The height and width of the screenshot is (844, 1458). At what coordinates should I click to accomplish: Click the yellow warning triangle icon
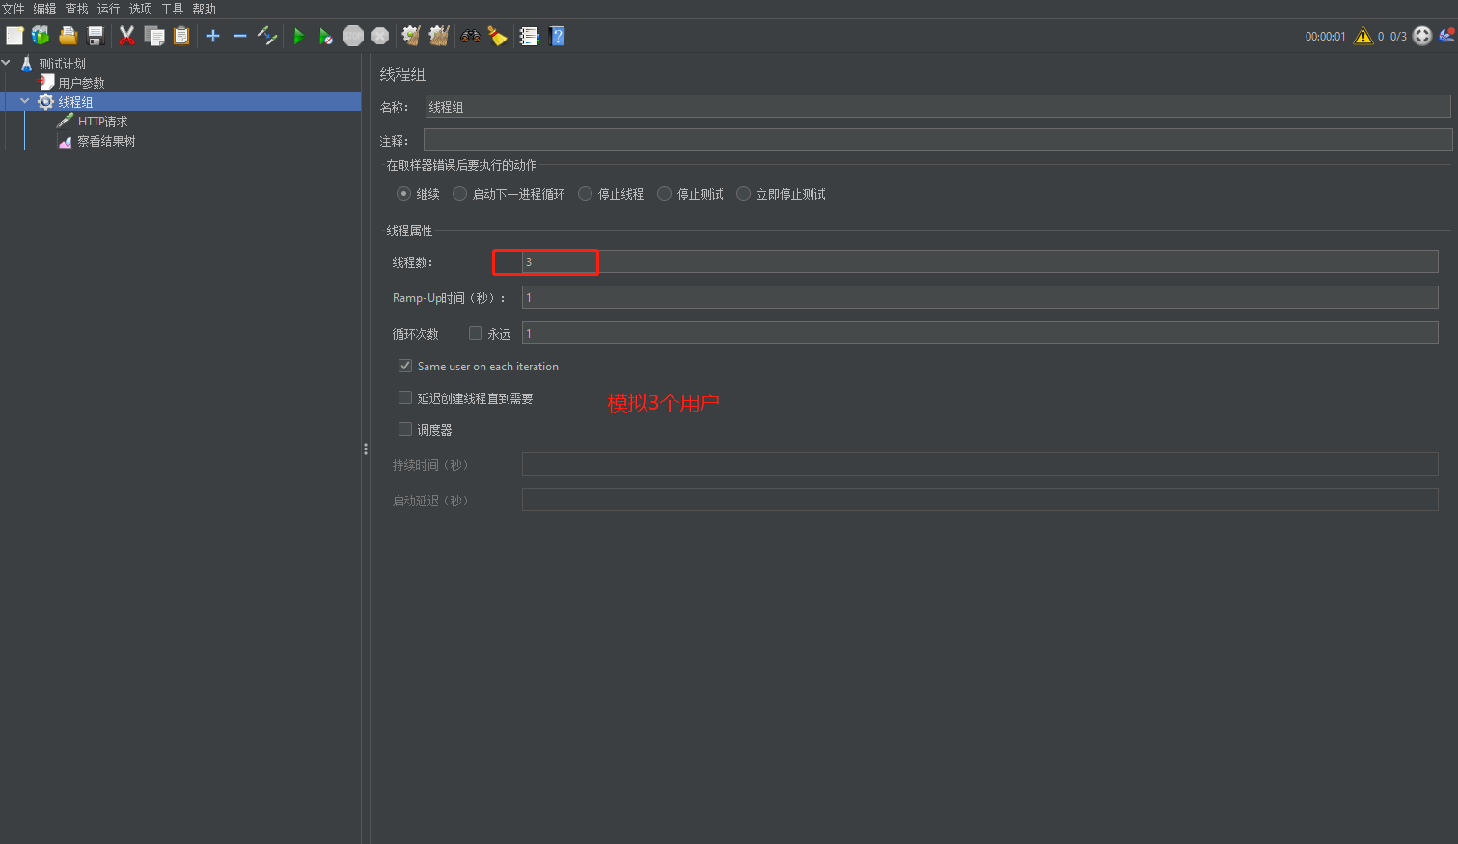[x=1363, y=36]
